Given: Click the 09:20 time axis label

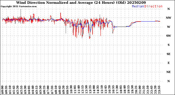Looking at the screenshot, I should [63, 90].
